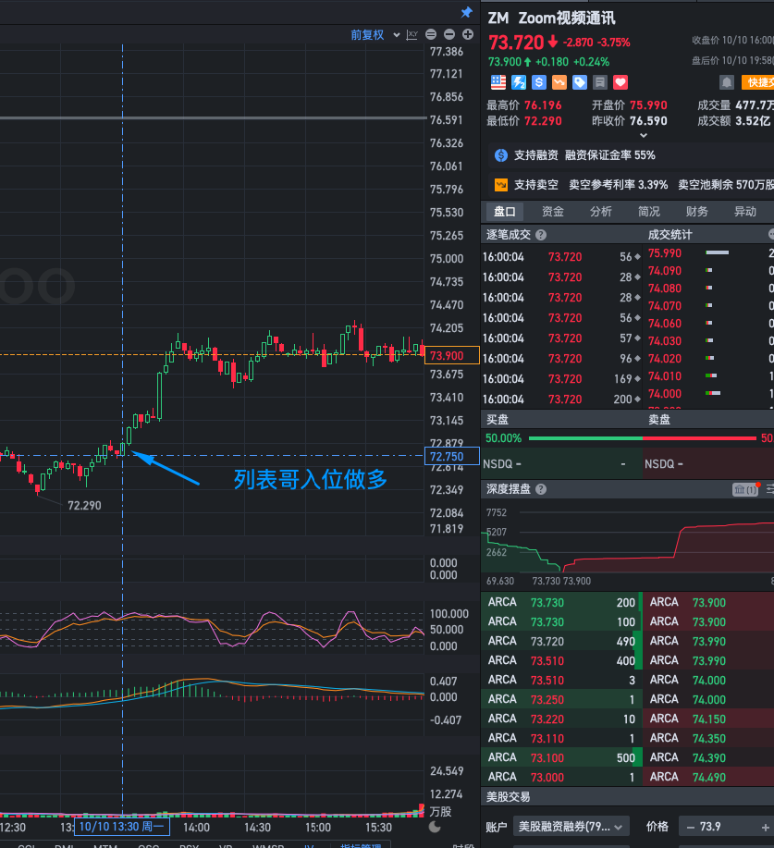This screenshot has height=848, width=774.
Task: Click the equals-sign reset zoom icon
Action: tap(431, 34)
